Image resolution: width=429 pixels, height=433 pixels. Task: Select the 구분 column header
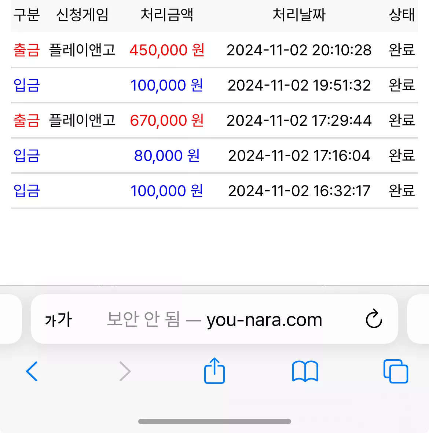[x=26, y=15]
